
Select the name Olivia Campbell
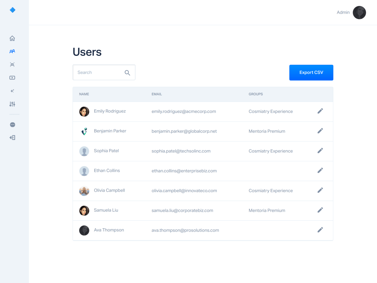click(109, 190)
